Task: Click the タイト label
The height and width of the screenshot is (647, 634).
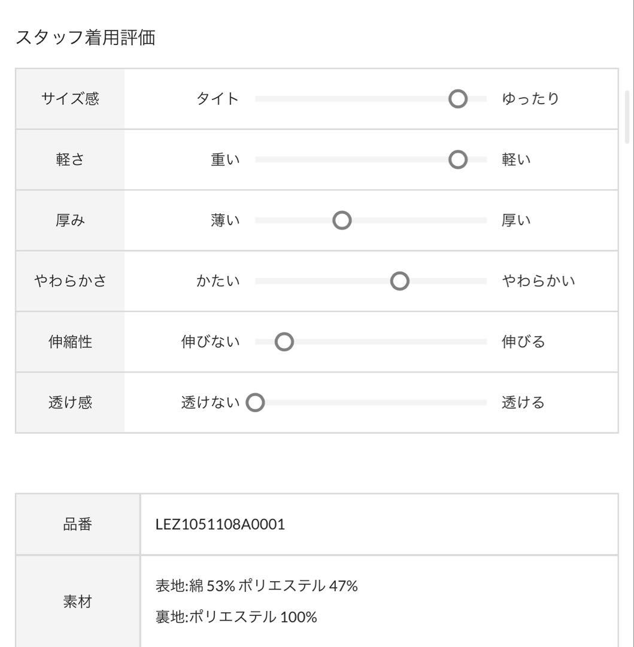Action: click(x=218, y=99)
